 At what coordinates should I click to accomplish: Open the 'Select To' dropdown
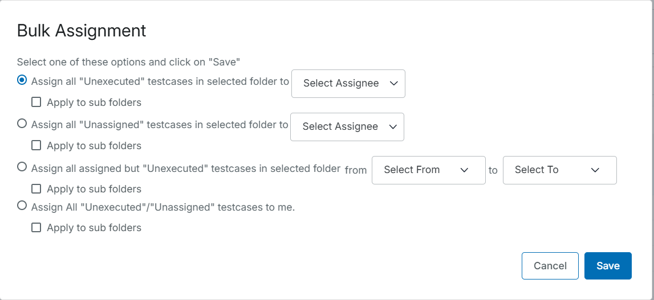tap(559, 170)
